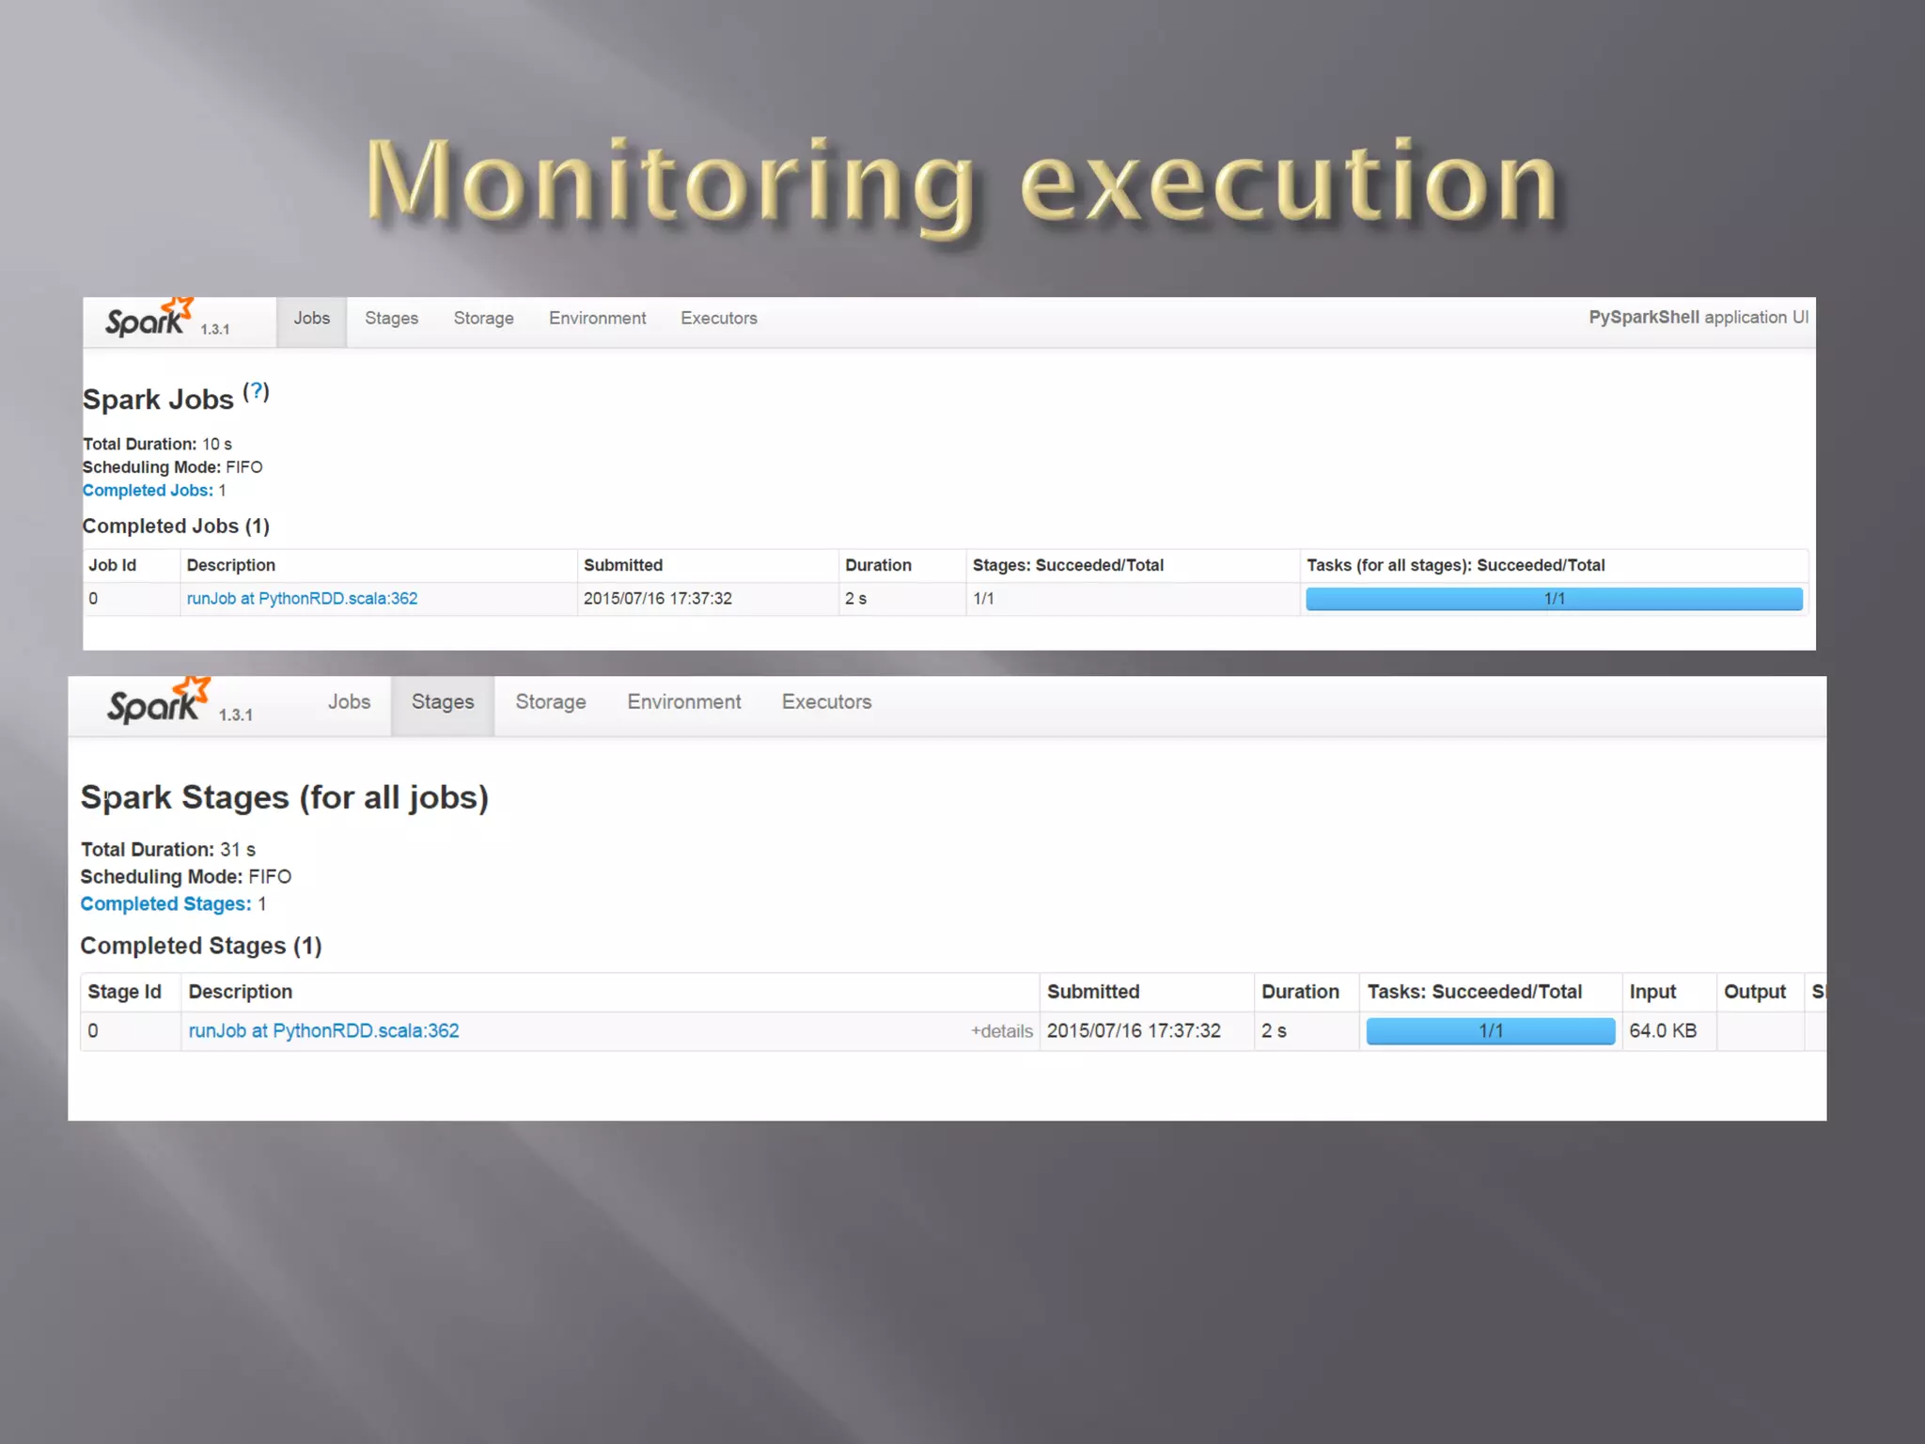Open Storage tab in the lower navbar
The width and height of the screenshot is (1925, 1444).
550,702
